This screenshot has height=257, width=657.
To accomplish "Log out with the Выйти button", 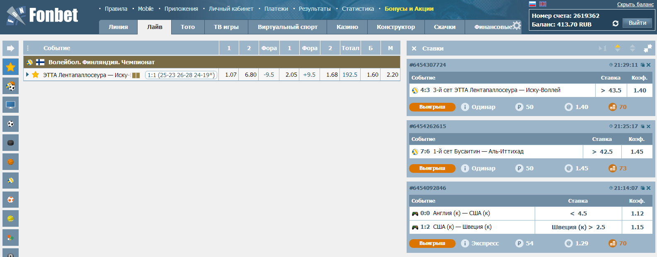I will tap(638, 23).
